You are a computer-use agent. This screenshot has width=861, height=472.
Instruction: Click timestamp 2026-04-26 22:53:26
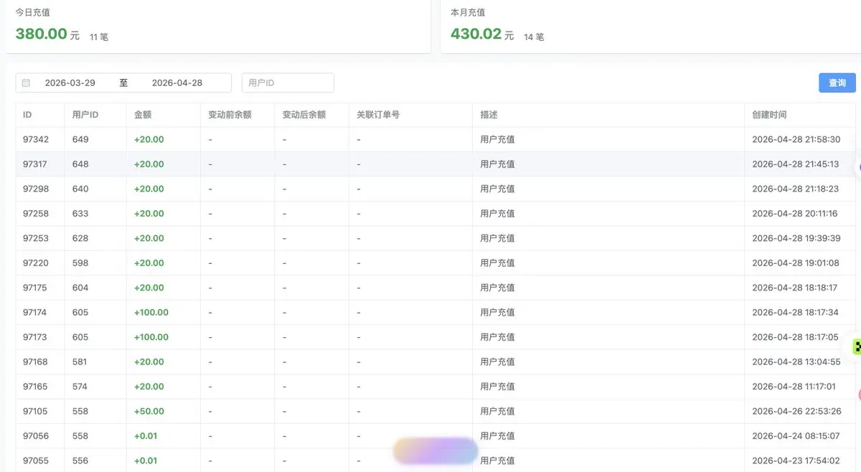tap(796, 412)
